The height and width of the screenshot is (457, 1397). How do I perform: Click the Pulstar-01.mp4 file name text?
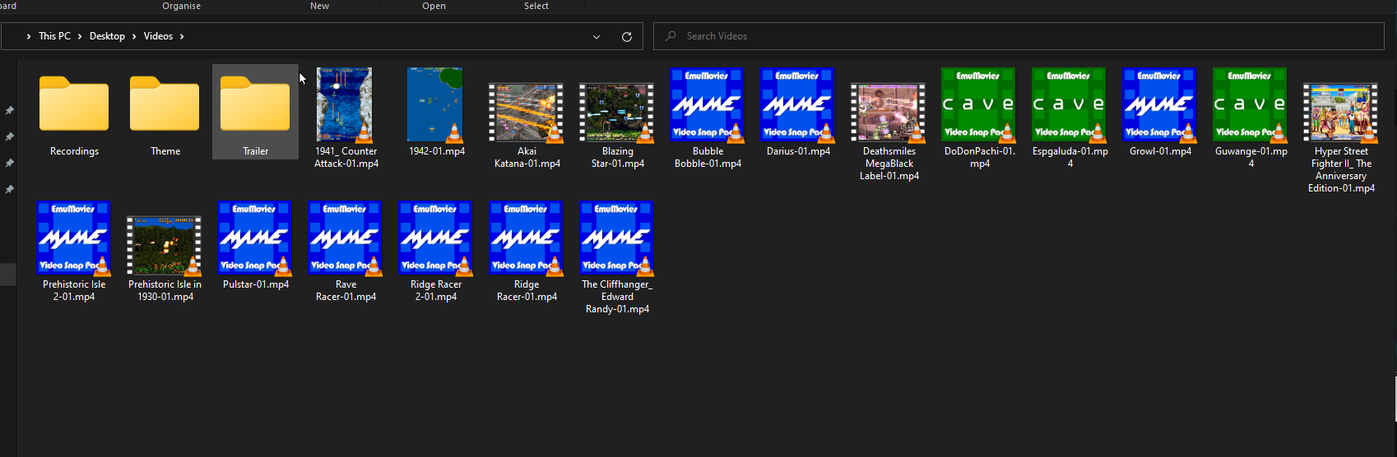[256, 284]
